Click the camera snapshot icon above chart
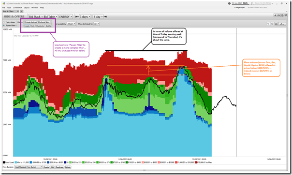The image size is (292, 175). (276, 24)
